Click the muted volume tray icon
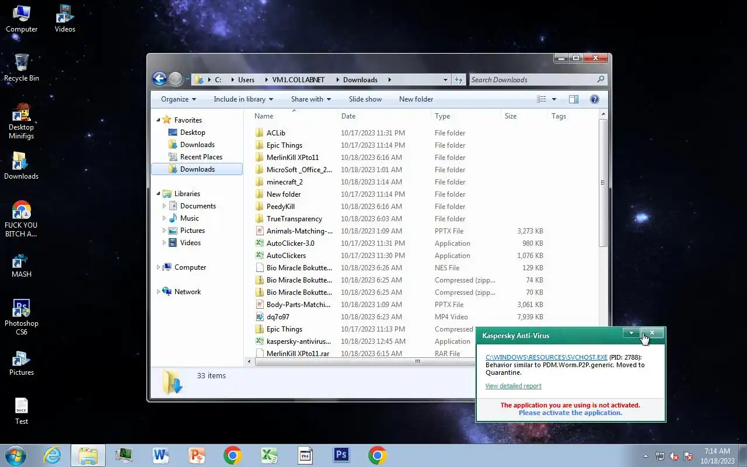The image size is (747, 467). [x=674, y=456]
